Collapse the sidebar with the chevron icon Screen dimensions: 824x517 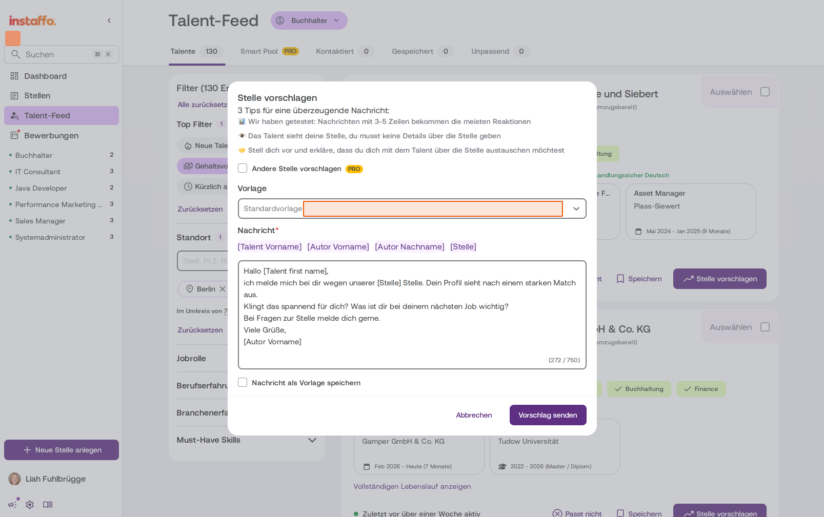[x=109, y=20]
